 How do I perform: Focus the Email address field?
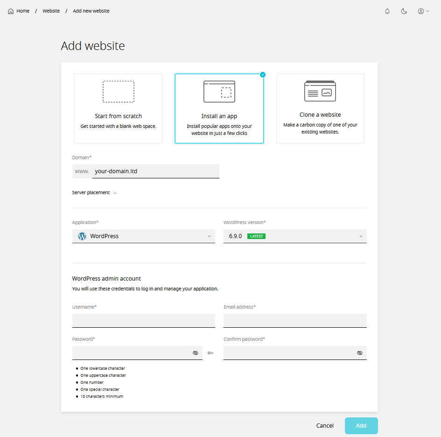click(295, 321)
